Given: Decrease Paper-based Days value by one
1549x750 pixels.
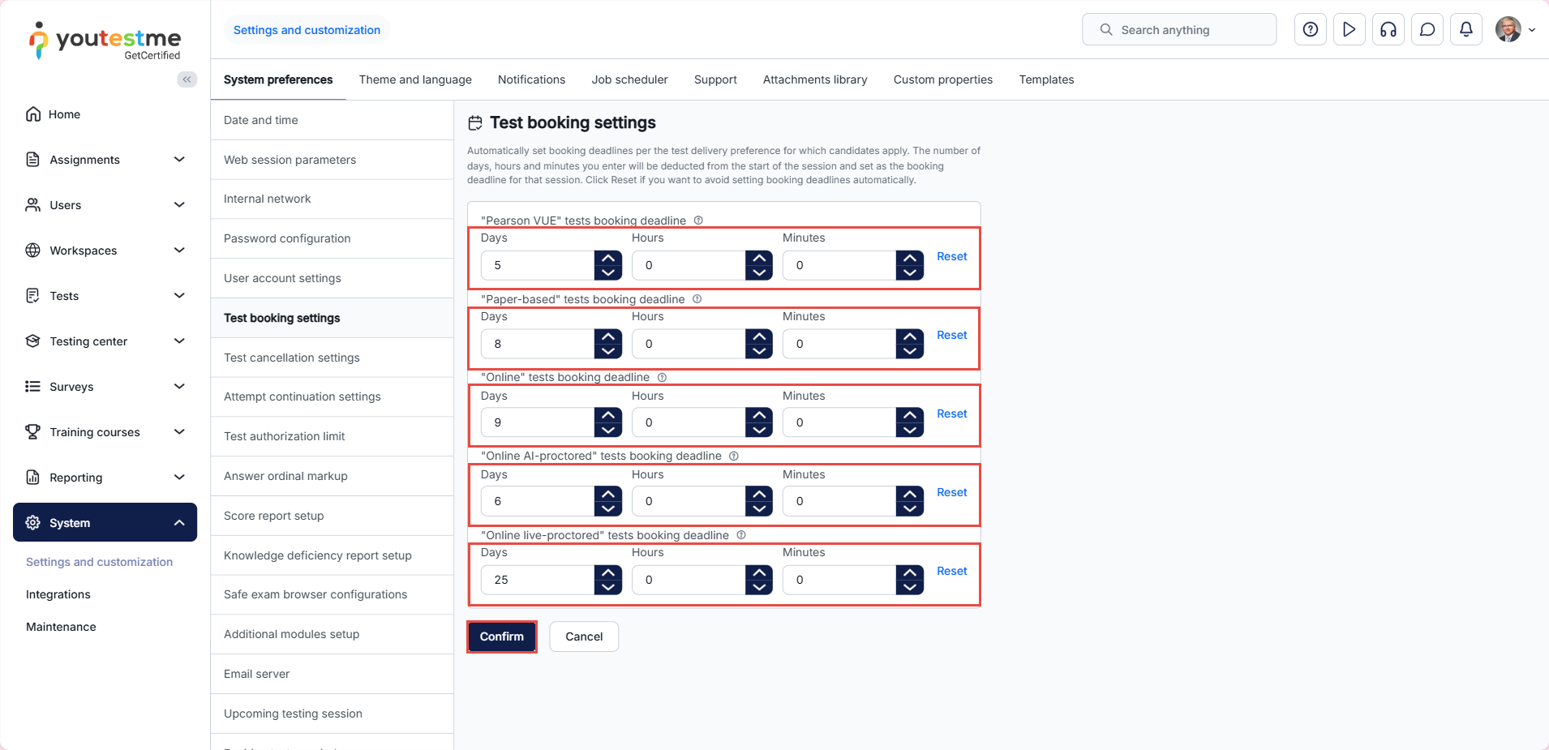Looking at the screenshot, I should 608,352.
